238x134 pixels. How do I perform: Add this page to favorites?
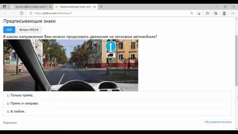click(x=199, y=13)
